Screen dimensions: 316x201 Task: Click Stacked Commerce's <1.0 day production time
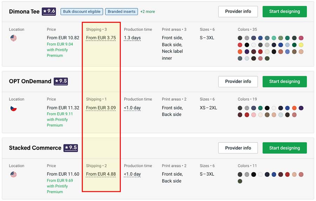[x=132, y=174]
